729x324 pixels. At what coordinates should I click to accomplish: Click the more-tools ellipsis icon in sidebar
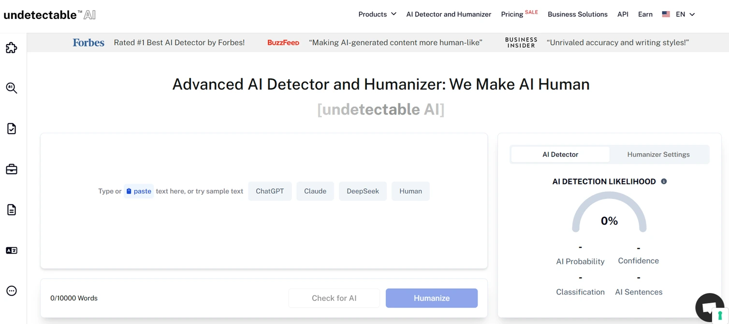tap(11, 290)
